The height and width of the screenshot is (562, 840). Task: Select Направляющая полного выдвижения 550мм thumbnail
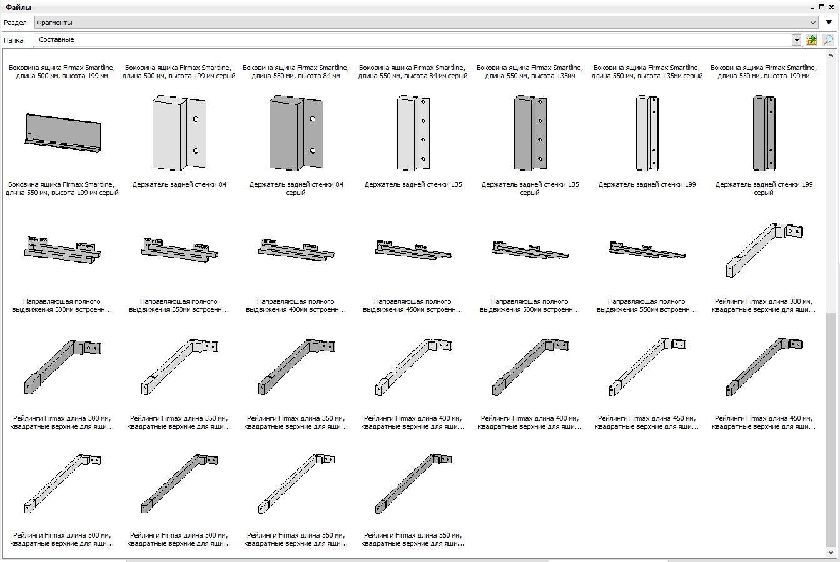click(x=647, y=249)
